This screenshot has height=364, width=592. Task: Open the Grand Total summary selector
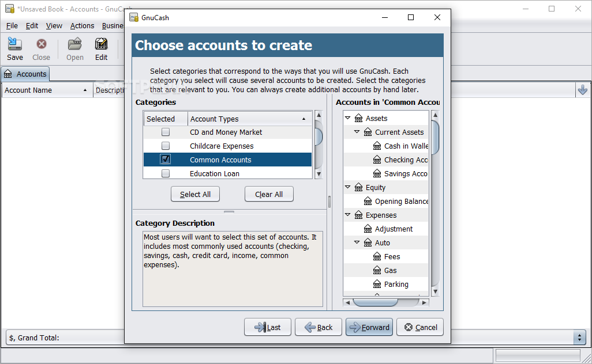pyautogui.click(x=579, y=338)
